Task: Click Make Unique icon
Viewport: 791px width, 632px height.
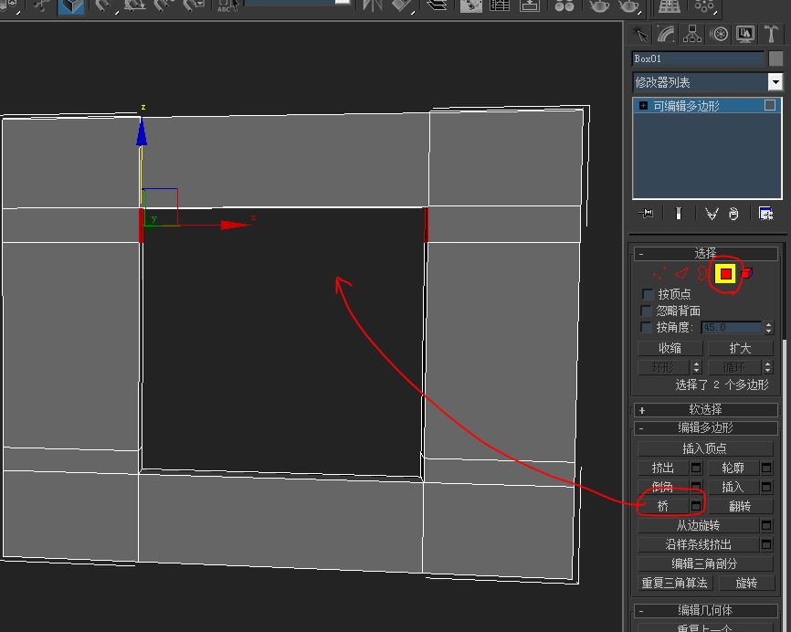Action: coord(712,214)
